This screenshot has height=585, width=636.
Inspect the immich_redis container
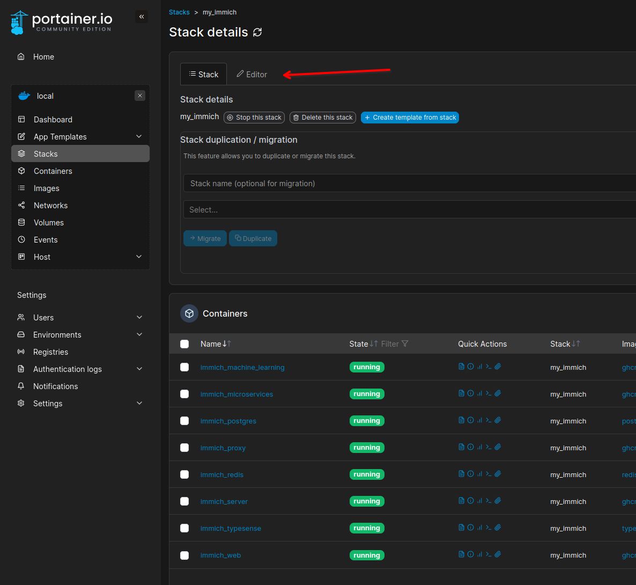pos(470,474)
